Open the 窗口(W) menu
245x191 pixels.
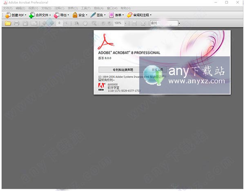point(112,8)
